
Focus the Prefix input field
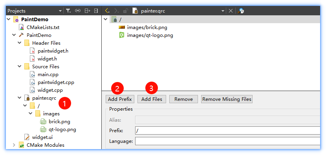[x=228, y=131]
